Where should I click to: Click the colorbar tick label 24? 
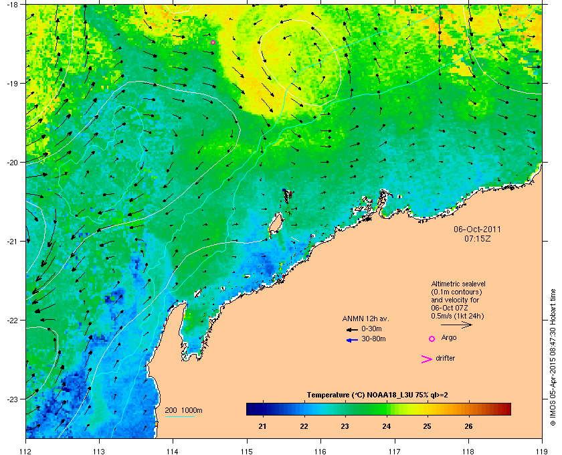(387, 426)
